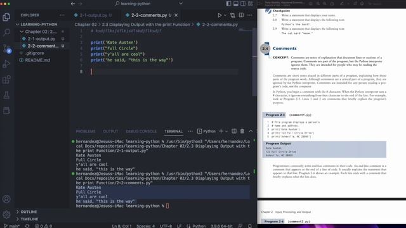This screenshot has width=406, height=228.
Task: Change end of line via LF
Action: click(179, 226)
